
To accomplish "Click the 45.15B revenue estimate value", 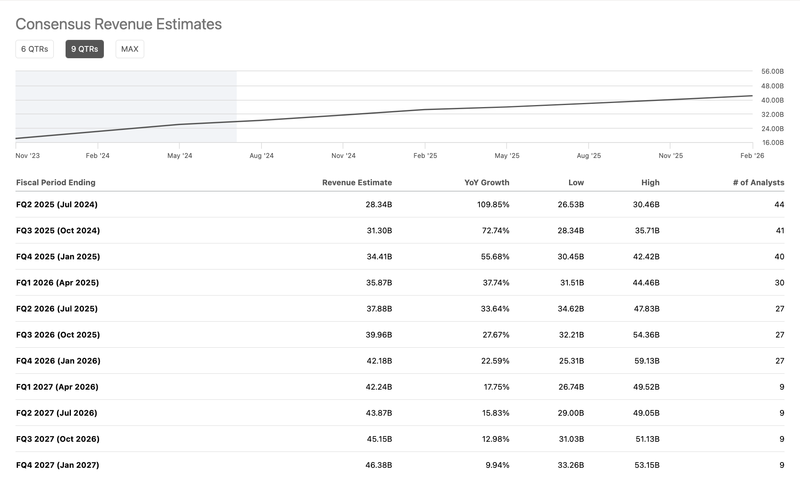I will (379, 439).
